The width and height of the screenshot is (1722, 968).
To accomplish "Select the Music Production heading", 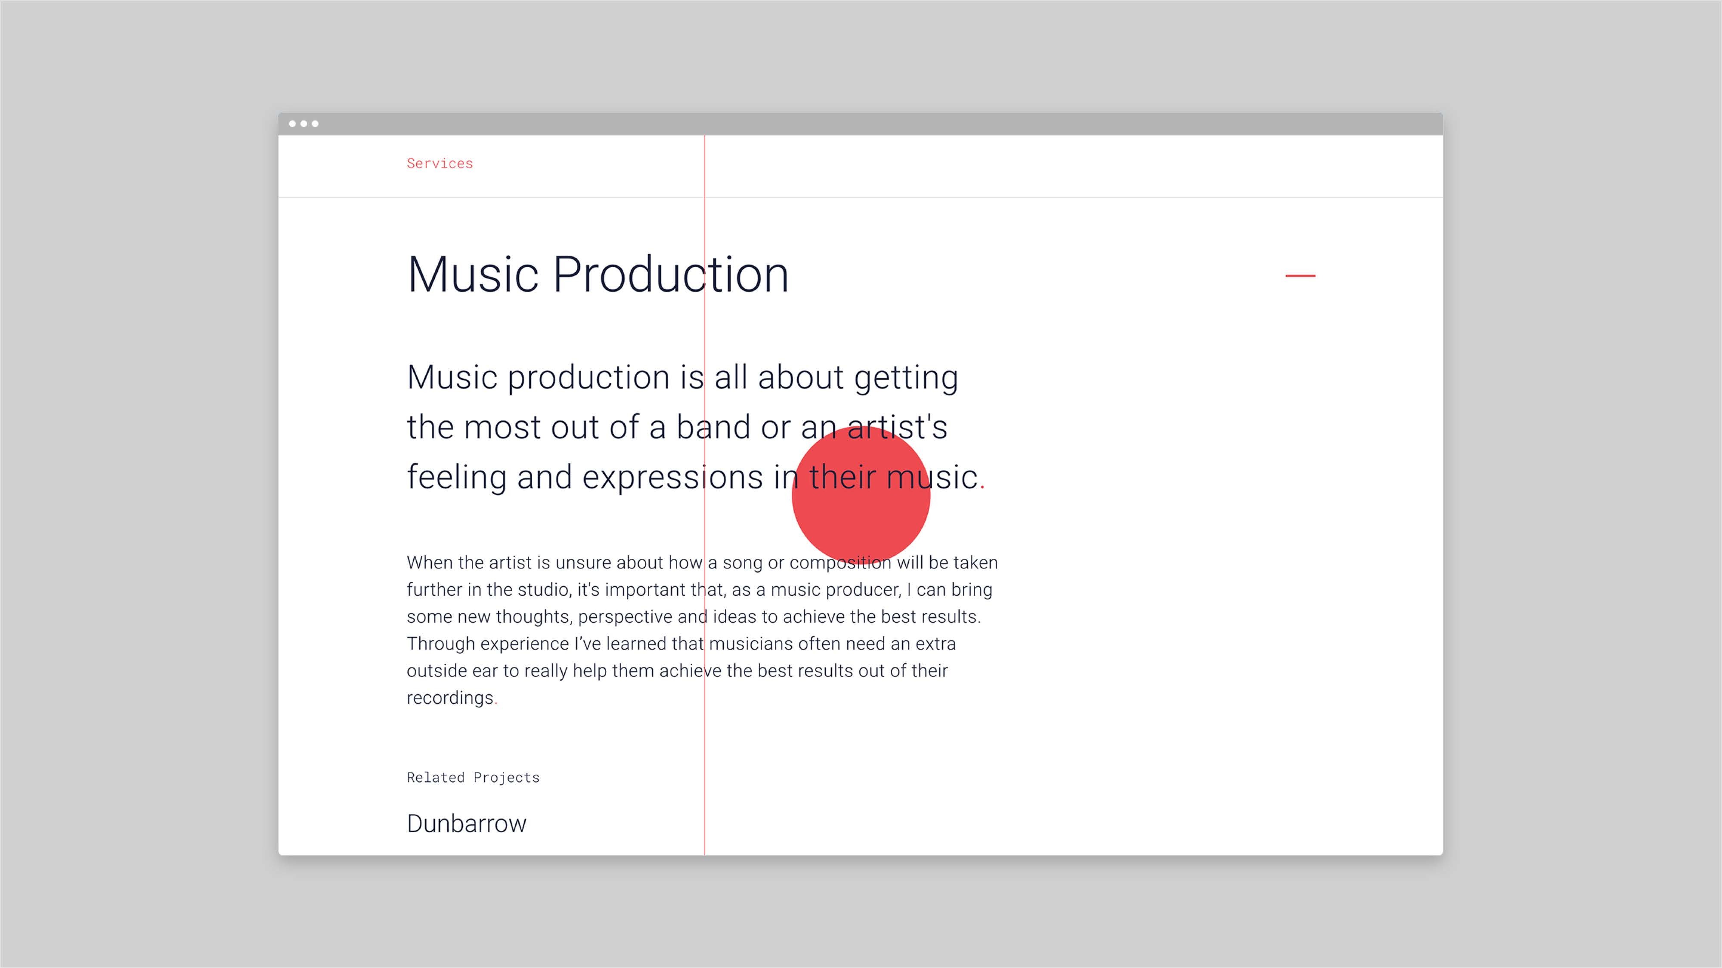I will click(x=598, y=274).
